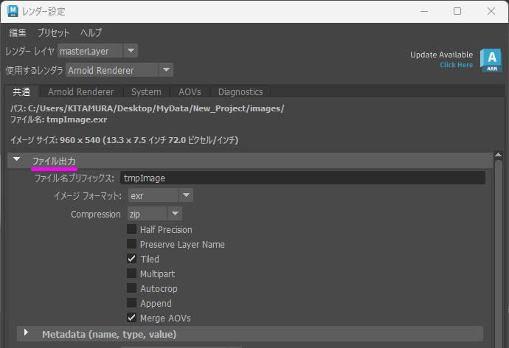Screen dimensions: 509x348
Task: Open the ヘルプ menu
Action: (x=91, y=32)
